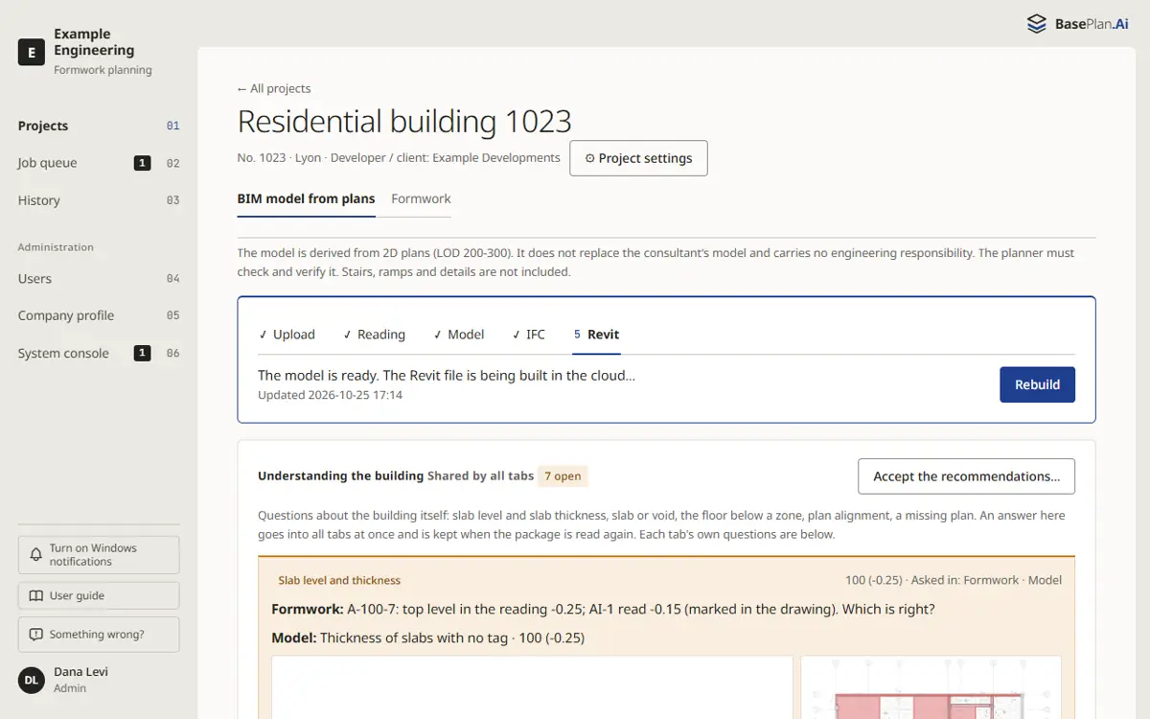Click the Formwork question about A-100-7

(x=603, y=609)
